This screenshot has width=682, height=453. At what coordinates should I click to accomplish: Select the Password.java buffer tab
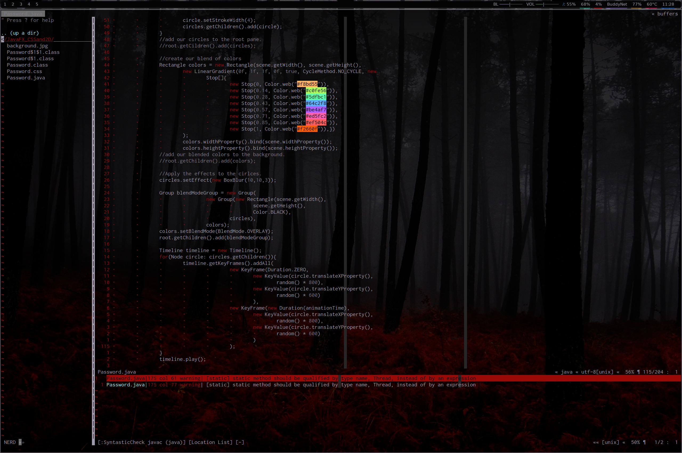23,14
